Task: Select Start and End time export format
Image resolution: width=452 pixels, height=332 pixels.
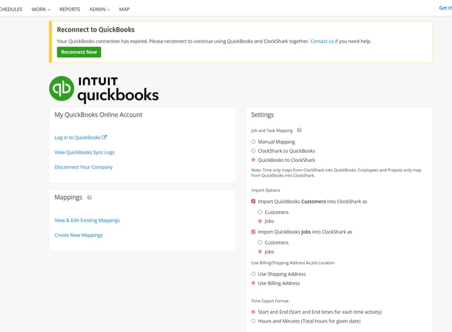Action: [253, 312]
